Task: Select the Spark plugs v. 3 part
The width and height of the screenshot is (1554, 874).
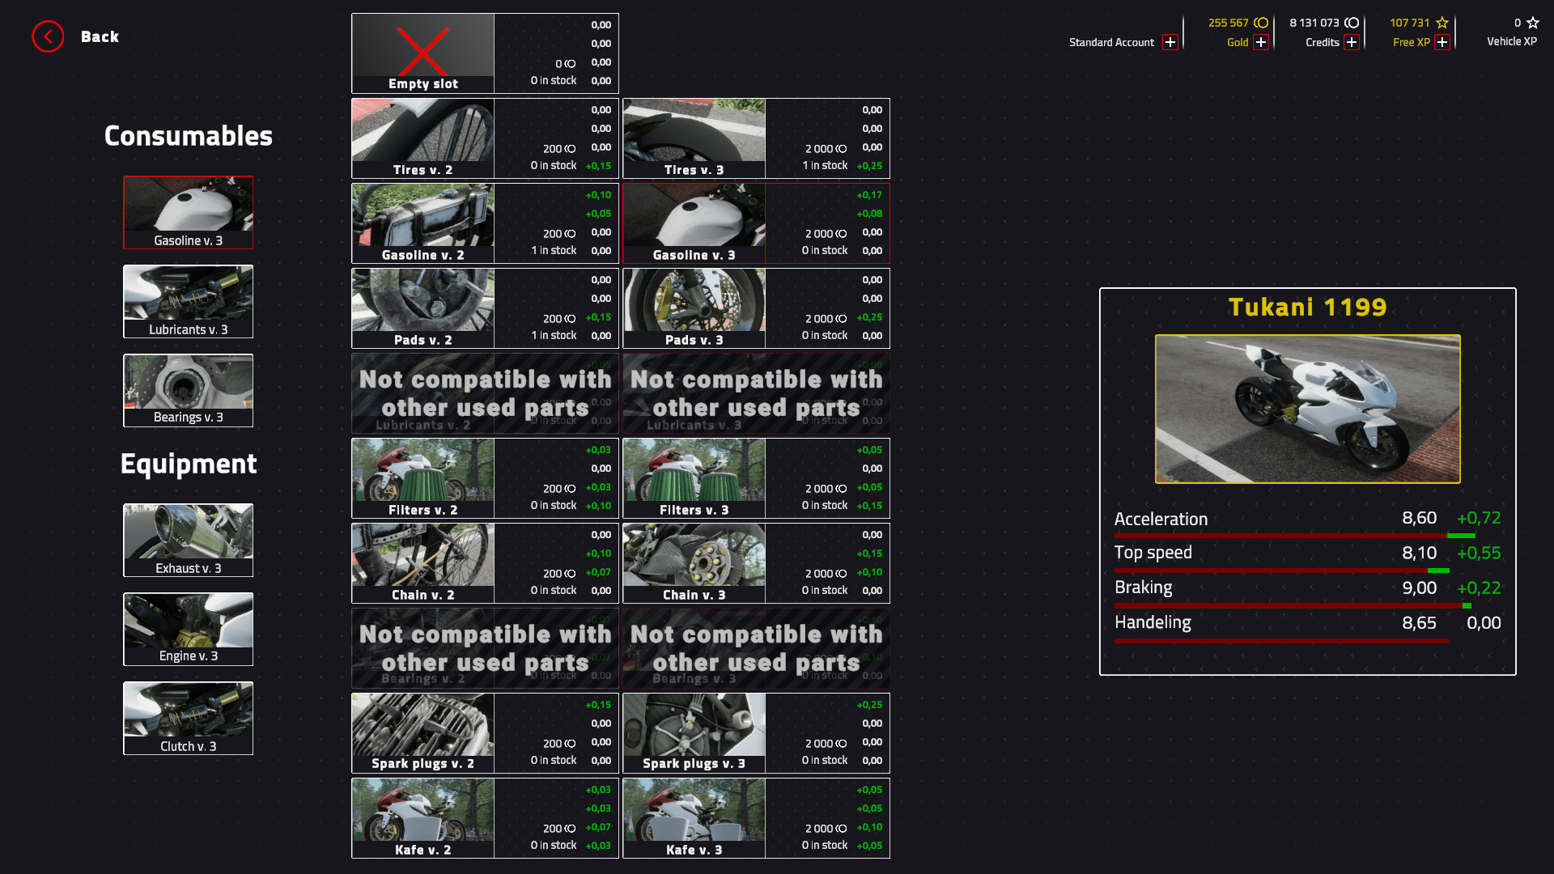Action: pyautogui.click(x=694, y=732)
